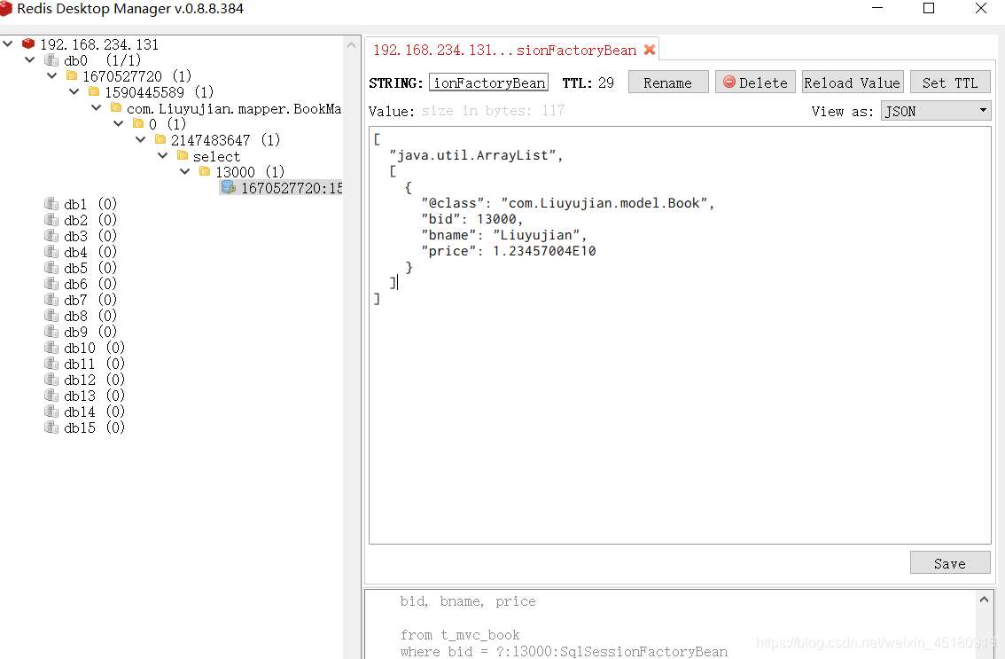Click the '"price": 1.23457004E10' line
Viewport: 1005px width, 659px height.
tap(509, 251)
